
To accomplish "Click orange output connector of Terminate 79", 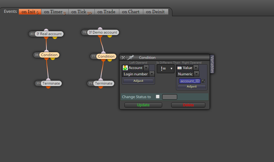I will tap(101, 87).
